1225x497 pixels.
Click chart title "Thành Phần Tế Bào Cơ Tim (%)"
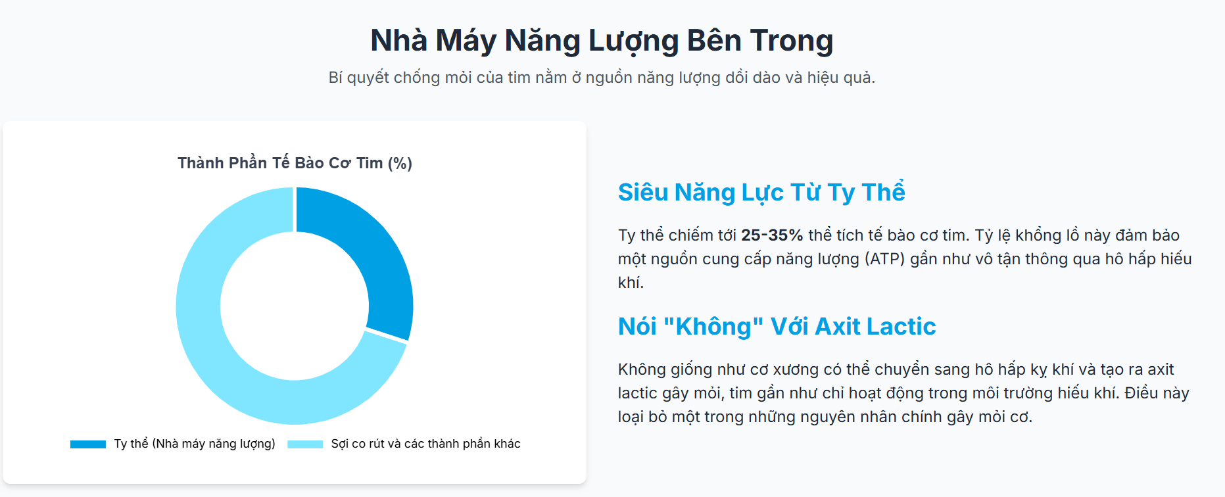click(295, 163)
